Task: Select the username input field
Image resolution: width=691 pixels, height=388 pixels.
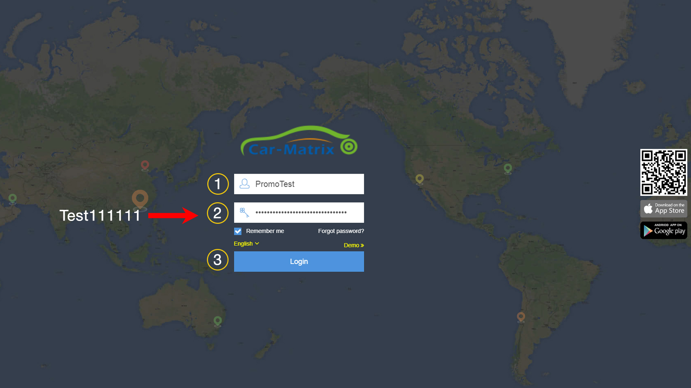Action: pos(298,184)
